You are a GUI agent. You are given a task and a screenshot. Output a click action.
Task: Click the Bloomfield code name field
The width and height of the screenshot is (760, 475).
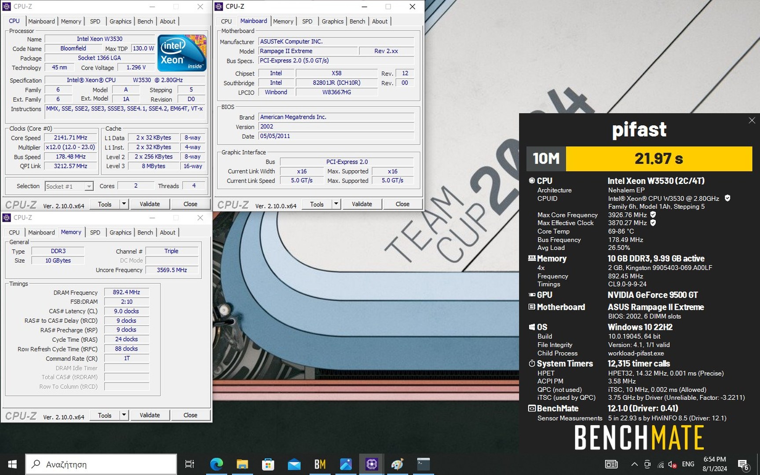click(73, 48)
